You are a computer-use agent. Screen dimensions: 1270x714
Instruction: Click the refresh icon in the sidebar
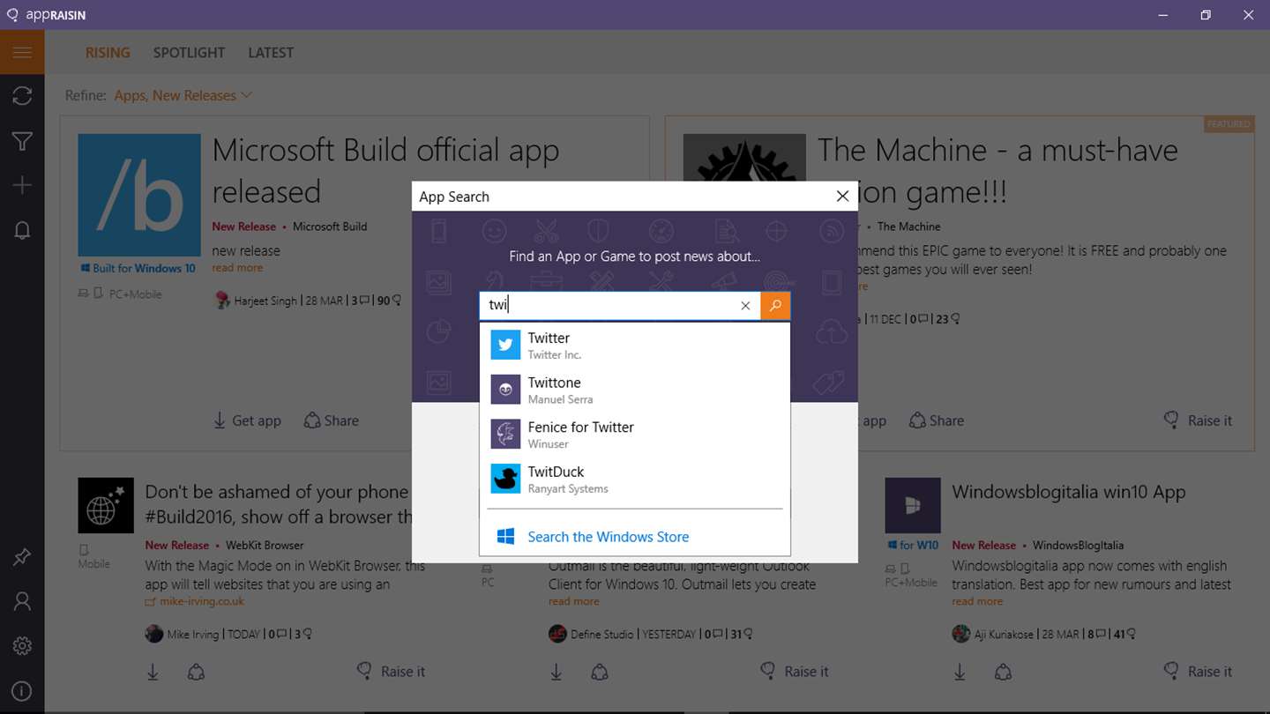(x=22, y=96)
